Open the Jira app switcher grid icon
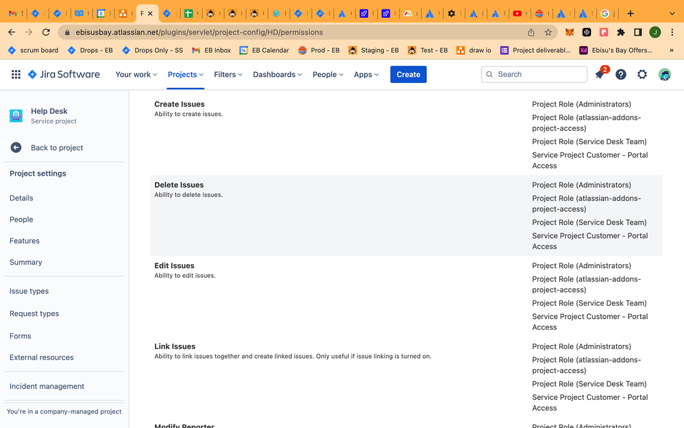This screenshot has width=684, height=428. (16, 74)
